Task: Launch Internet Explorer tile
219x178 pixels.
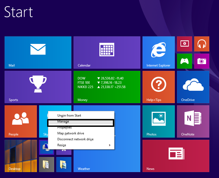Action: tap(158, 53)
